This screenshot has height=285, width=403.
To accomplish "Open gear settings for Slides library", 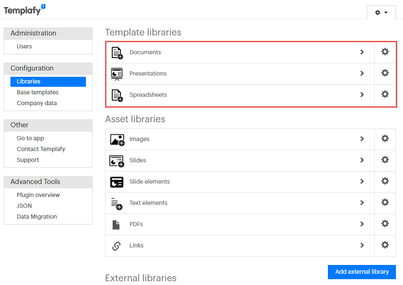I will tap(385, 160).
